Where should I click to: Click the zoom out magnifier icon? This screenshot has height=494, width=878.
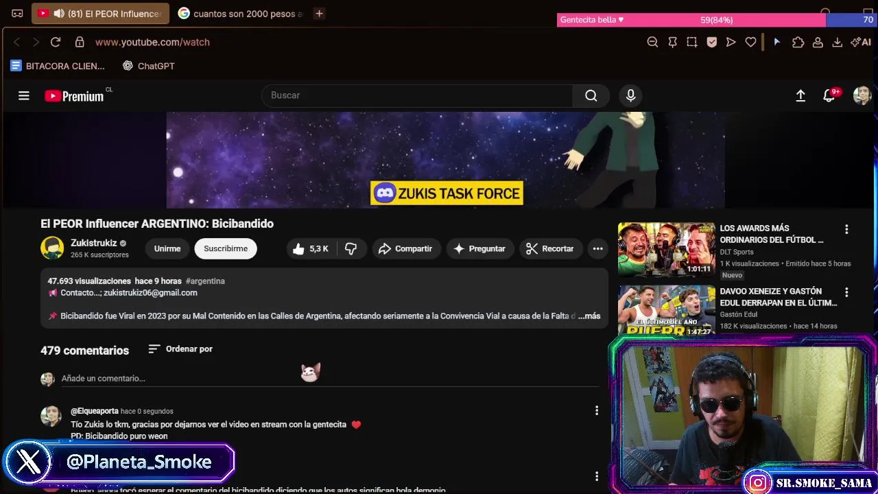tap(652, 42)
